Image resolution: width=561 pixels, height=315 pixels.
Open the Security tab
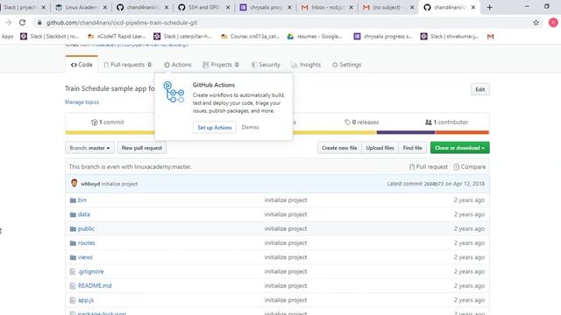[266, 65]
